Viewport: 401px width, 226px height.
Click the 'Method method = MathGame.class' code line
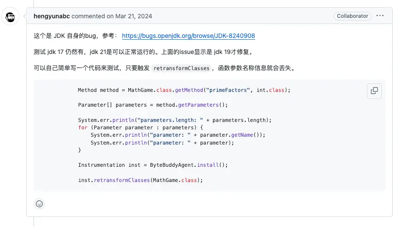[184, 90]
